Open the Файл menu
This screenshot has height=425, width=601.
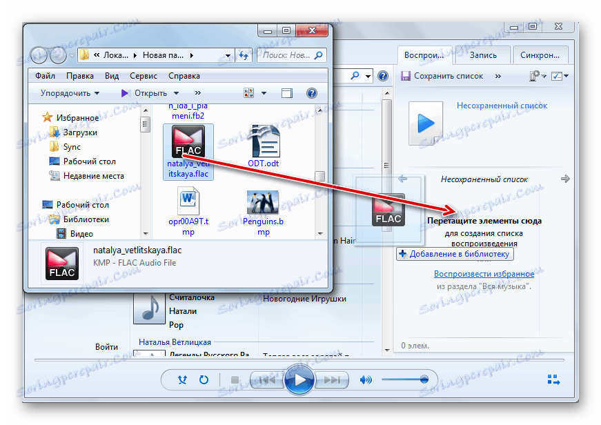pos(46,76)
